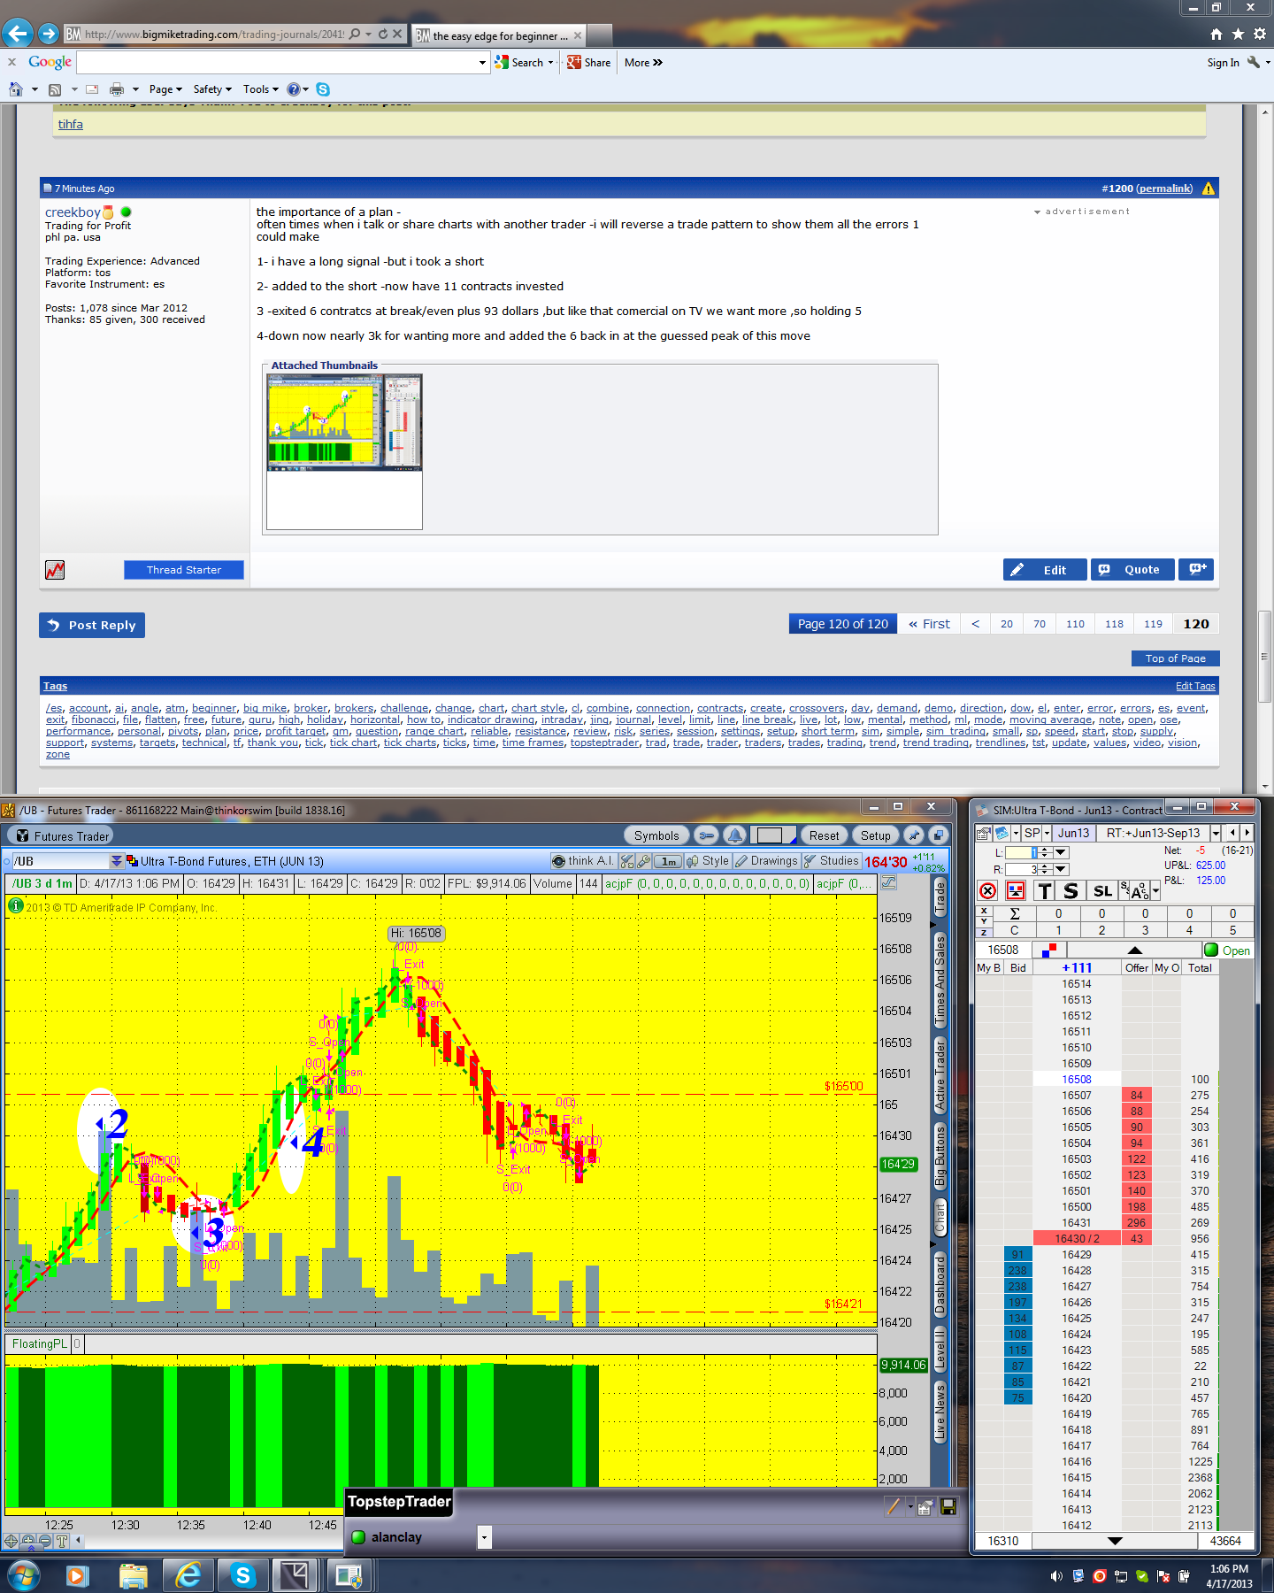Screen dimensions: 1274x1593
Task: Click the Edit button on post #1200
Action: (x=1045, y=569)
